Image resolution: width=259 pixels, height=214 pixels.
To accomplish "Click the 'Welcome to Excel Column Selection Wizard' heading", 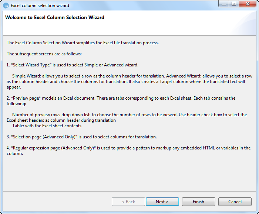I will pos(55,17).
